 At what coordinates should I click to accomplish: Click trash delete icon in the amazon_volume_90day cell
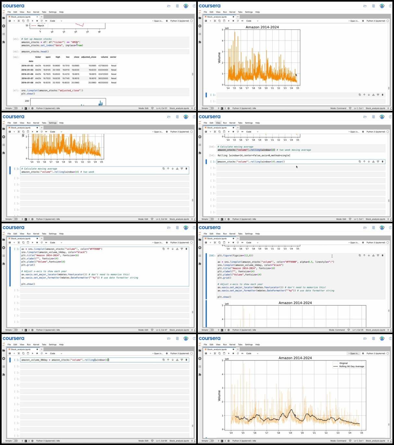click(x=186, y=360)
